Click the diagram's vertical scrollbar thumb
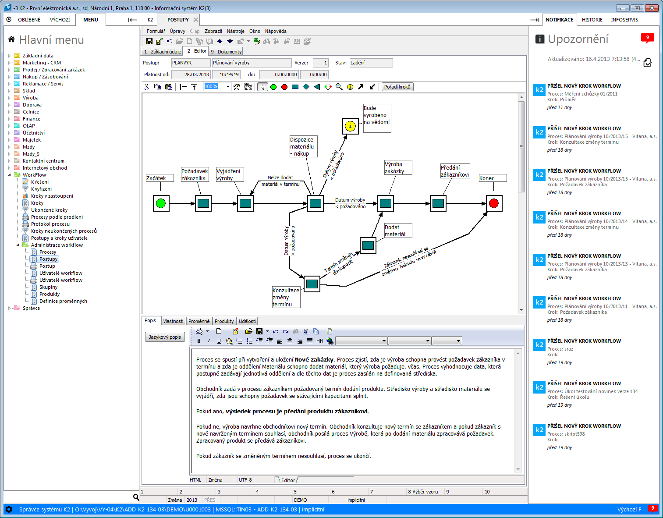Screen dimensions: 663x518 click(521, 147)
